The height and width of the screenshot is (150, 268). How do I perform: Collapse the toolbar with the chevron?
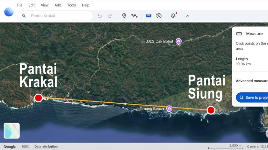pyautogui.click(x=188, y=16)
